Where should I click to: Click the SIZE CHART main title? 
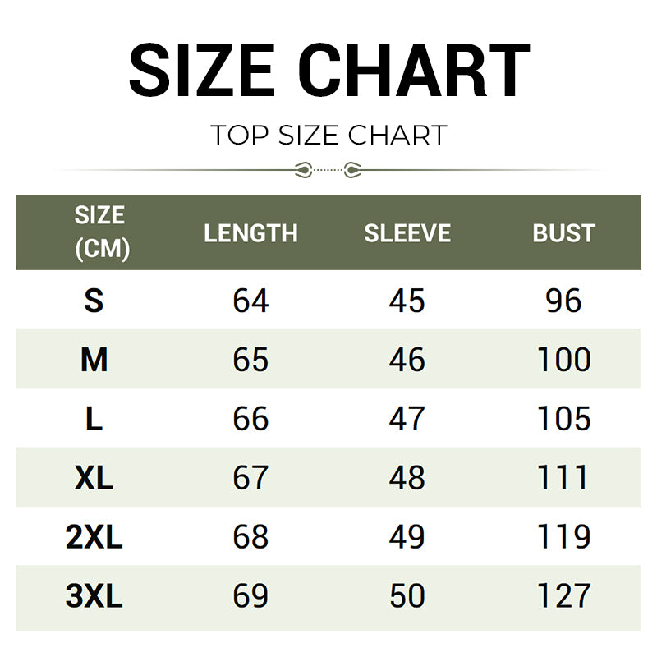(x=328, y=71)
